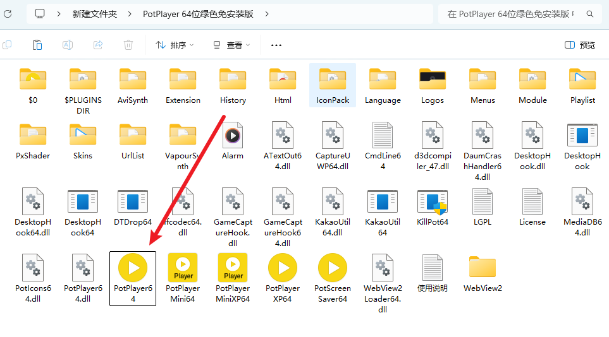Select the GameCaptureHook.dll file
The image size is (609, 337).
tap(233, 218)
